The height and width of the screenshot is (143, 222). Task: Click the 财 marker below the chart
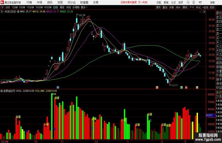pos(58,88)
